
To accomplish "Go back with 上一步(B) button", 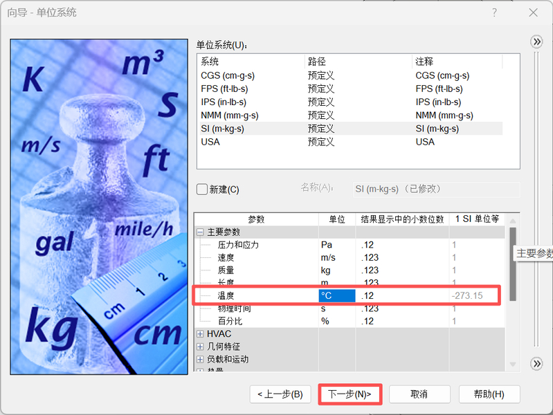I will pos(280,394).
